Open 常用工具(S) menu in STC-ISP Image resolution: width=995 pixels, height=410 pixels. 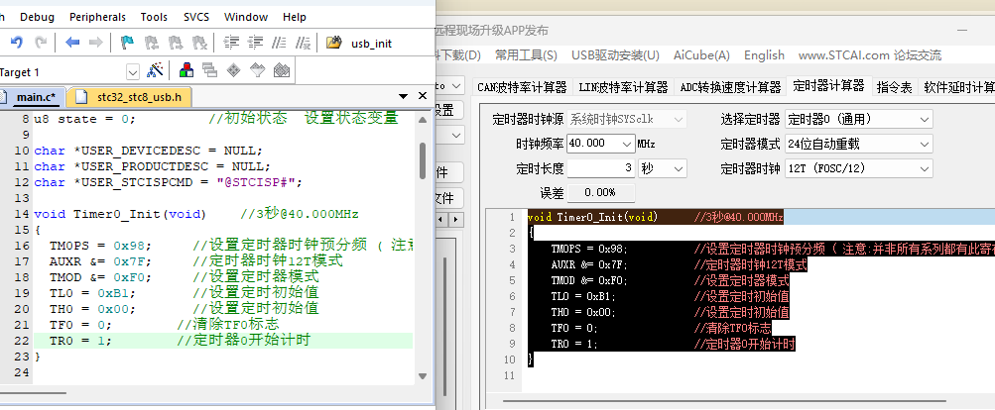point(526,55)
